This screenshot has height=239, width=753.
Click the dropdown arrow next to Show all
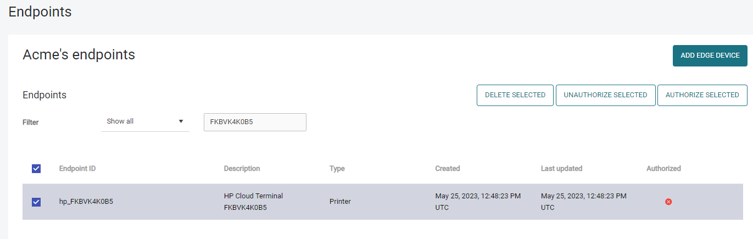click(181, 121)
